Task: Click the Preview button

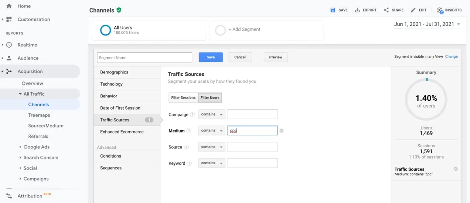Action: click(276, 57)
